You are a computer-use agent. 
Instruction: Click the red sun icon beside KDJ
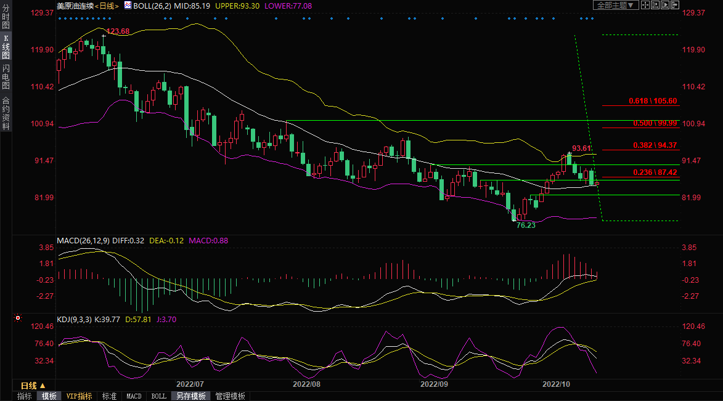[x=17, y=318]
